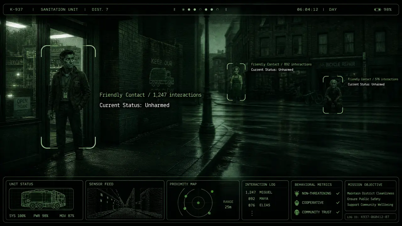Click the Non-Threatening behavior icon
Screen dimensions: 402x226
click(x=297, y=194)
